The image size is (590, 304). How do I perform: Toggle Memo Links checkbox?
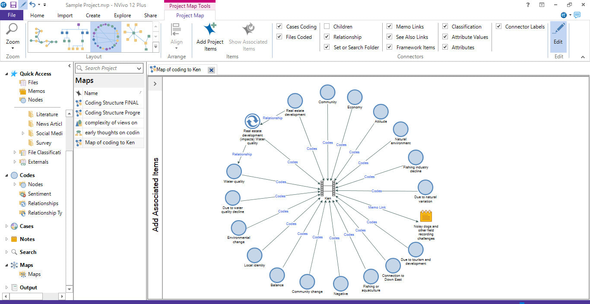[x=390, y=27]
